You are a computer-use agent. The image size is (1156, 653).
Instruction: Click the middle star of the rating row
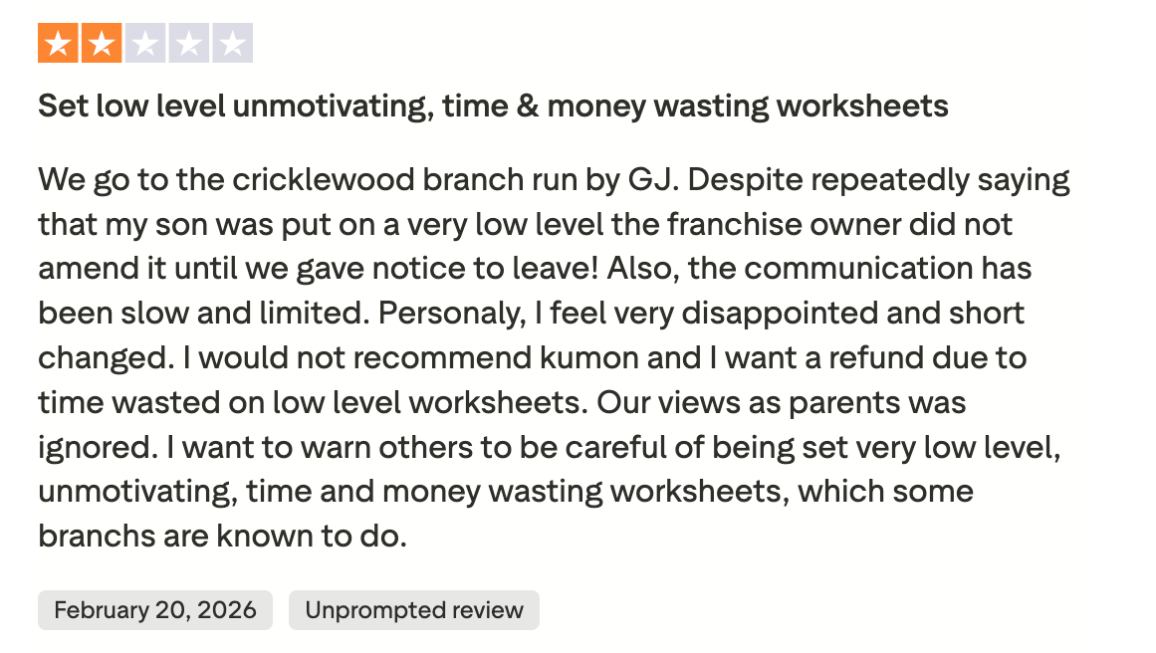pos(143,43)
